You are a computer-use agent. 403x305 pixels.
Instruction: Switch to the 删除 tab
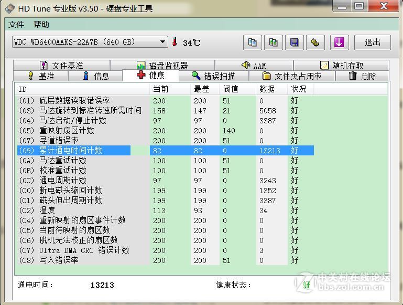(x=363, y=76)
